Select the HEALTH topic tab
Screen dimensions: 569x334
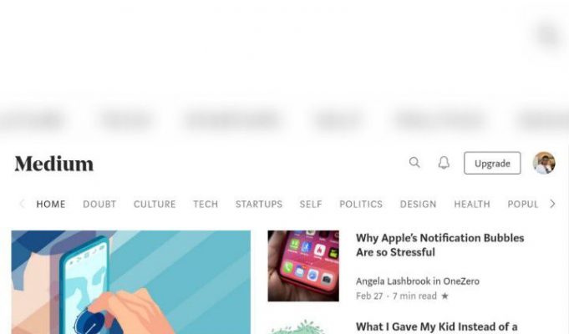[x=472, y=205]
